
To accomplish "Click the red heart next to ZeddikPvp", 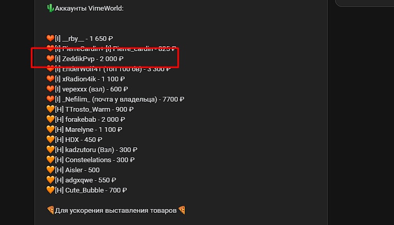I will [50, 59].
